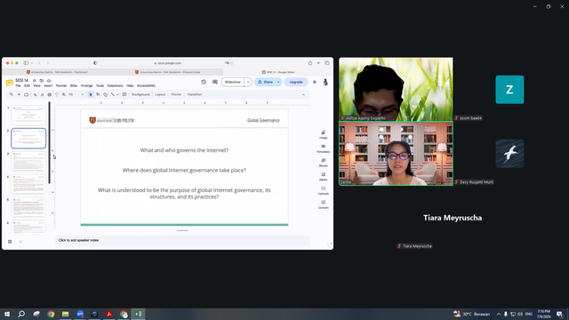Switch to grid view of slides
Viewport: 569px width, 320px height.
click(x=10, y=241)
